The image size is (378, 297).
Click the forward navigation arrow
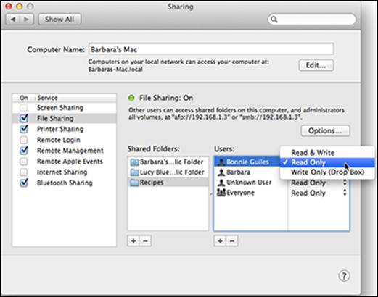(26, 20)
